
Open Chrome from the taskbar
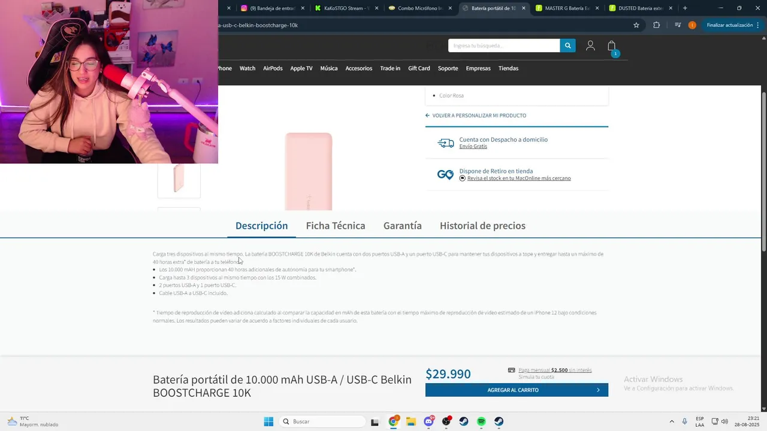(394, 421)
